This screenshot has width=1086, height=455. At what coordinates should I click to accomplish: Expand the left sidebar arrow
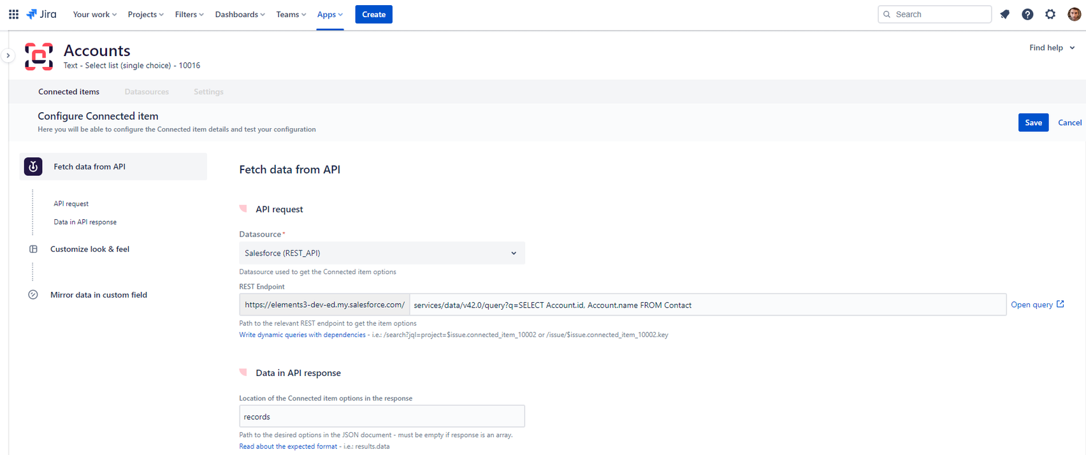pos(8,55)
